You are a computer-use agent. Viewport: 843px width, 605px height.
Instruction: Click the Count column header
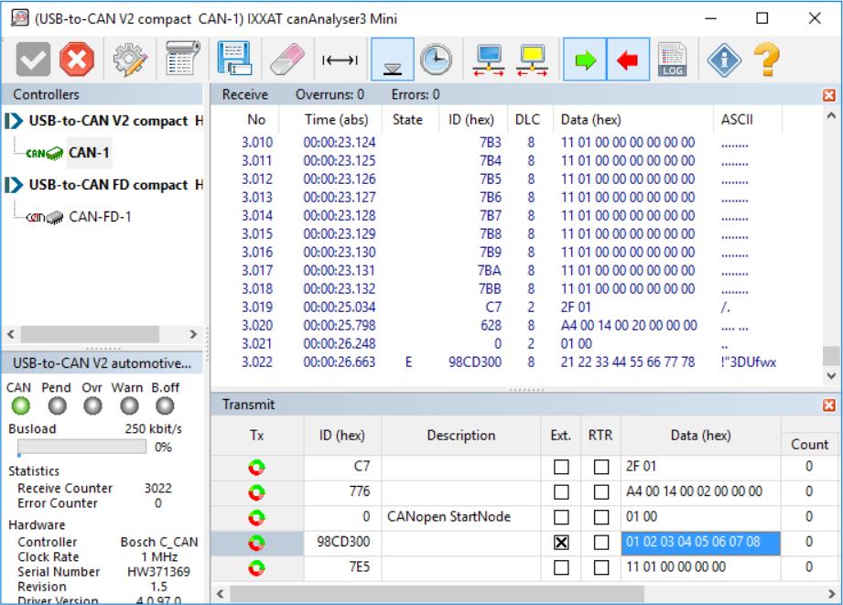[x=809, y=444]
